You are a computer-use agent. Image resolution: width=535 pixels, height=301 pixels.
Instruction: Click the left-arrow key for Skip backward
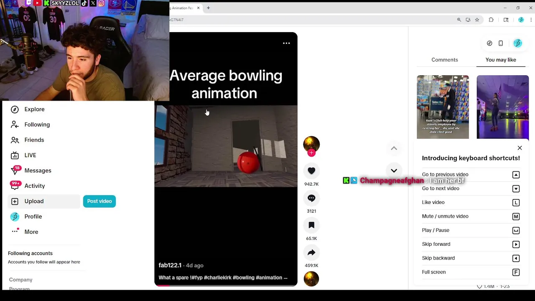(516, 258)
